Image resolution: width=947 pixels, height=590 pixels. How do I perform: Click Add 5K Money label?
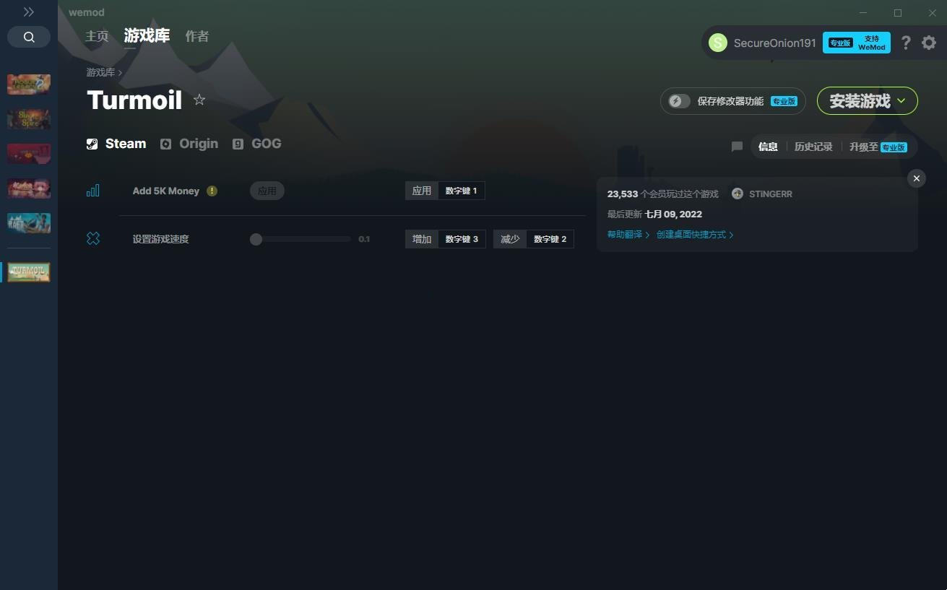pyautogui.click(x=165, y=191)
